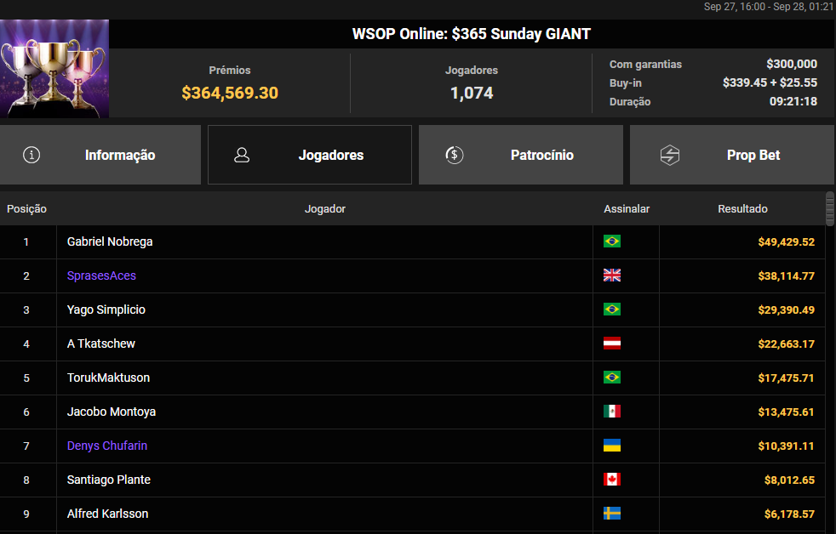Viewport: 836px width, 534px height.
Task: Click the Brazil flag for TorukMaktuson
Action: 611,378
